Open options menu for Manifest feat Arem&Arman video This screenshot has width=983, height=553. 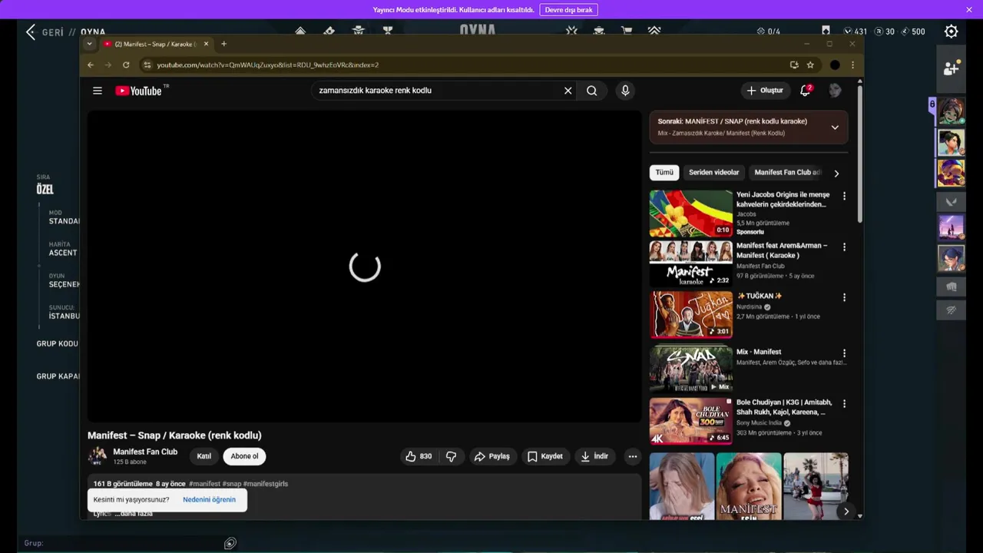(x=844, y=247)
